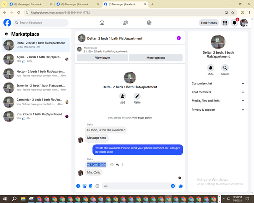This screenshot has height=203, width=254.
Task: Open profile circle icon in top navigation
Action: coord(149,23)
